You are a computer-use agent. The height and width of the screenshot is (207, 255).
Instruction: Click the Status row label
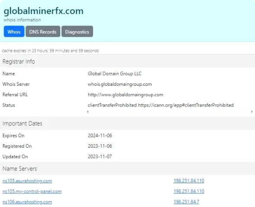9,105
